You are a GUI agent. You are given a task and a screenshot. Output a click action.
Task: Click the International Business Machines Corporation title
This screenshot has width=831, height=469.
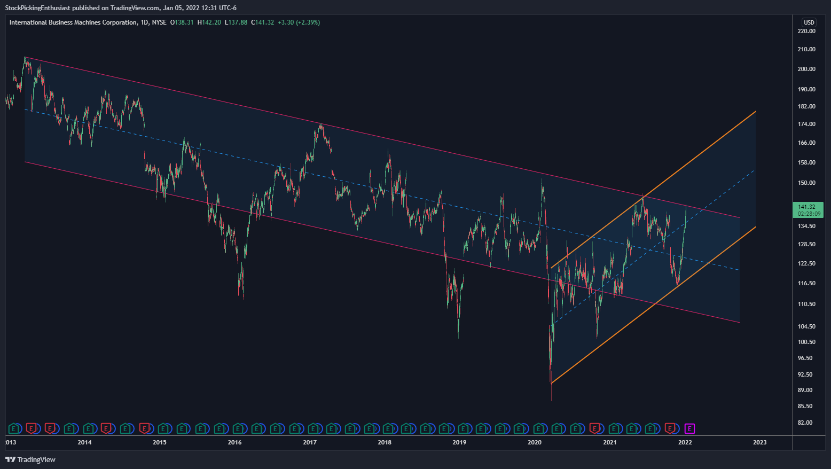point(73,22)
